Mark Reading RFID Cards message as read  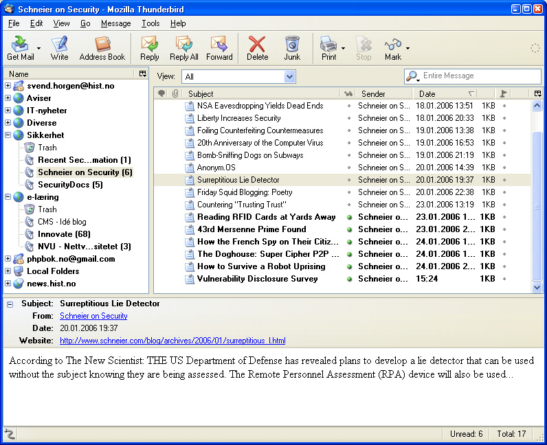[349, 217]
